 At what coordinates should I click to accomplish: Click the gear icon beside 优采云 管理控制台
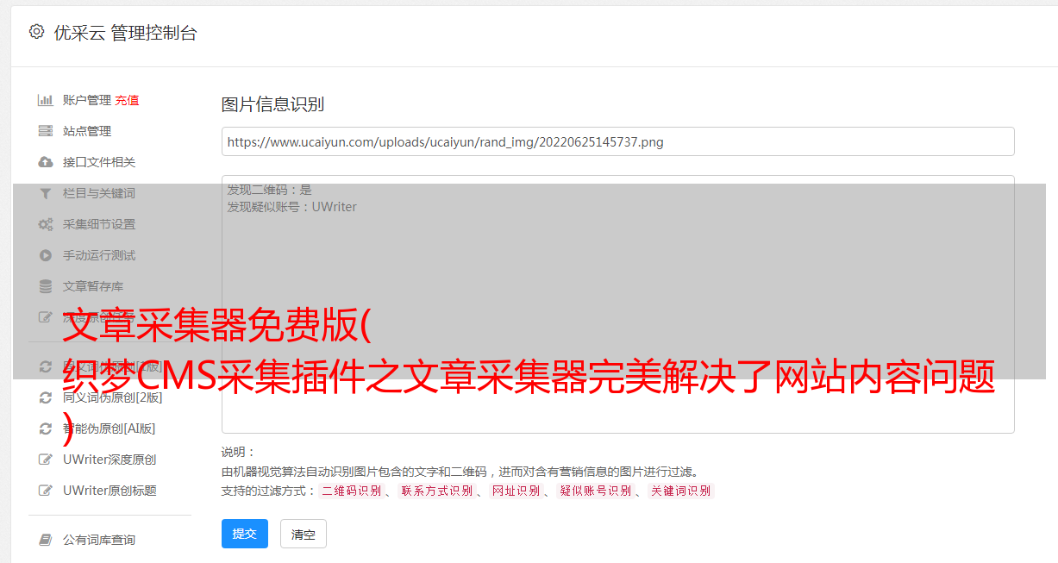pos(36,32)
